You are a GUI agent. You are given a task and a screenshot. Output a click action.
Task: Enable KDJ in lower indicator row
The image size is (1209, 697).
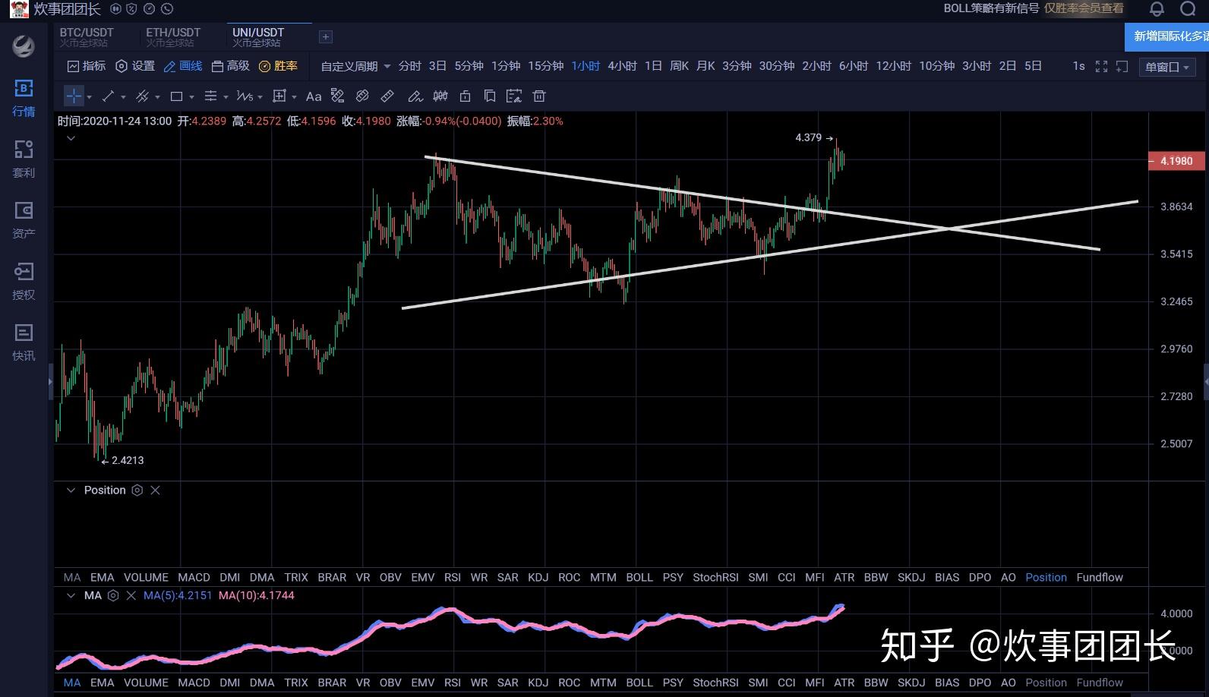click(x=538, y=683)
